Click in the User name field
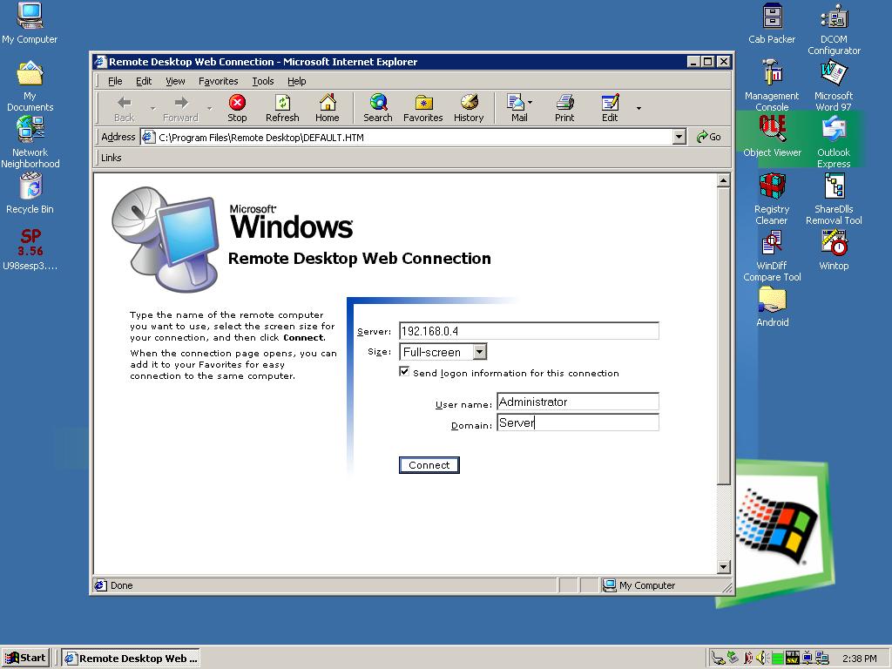 click(578, 402)
